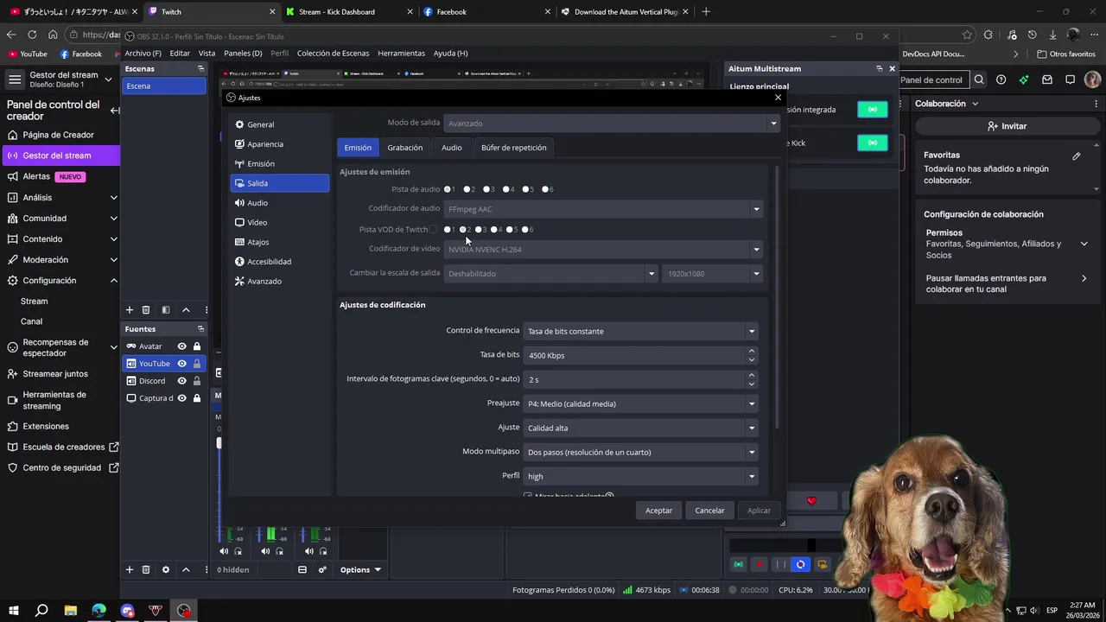Image resolution: width=1106 pixels, height=622 pixels.
Task: Click Invitar button in Colaboración panel
Action: tap(1007, 126)
